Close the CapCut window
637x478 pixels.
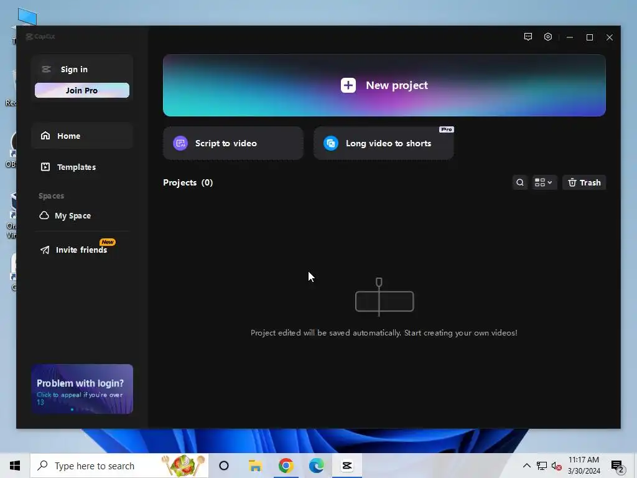point(610,37)
